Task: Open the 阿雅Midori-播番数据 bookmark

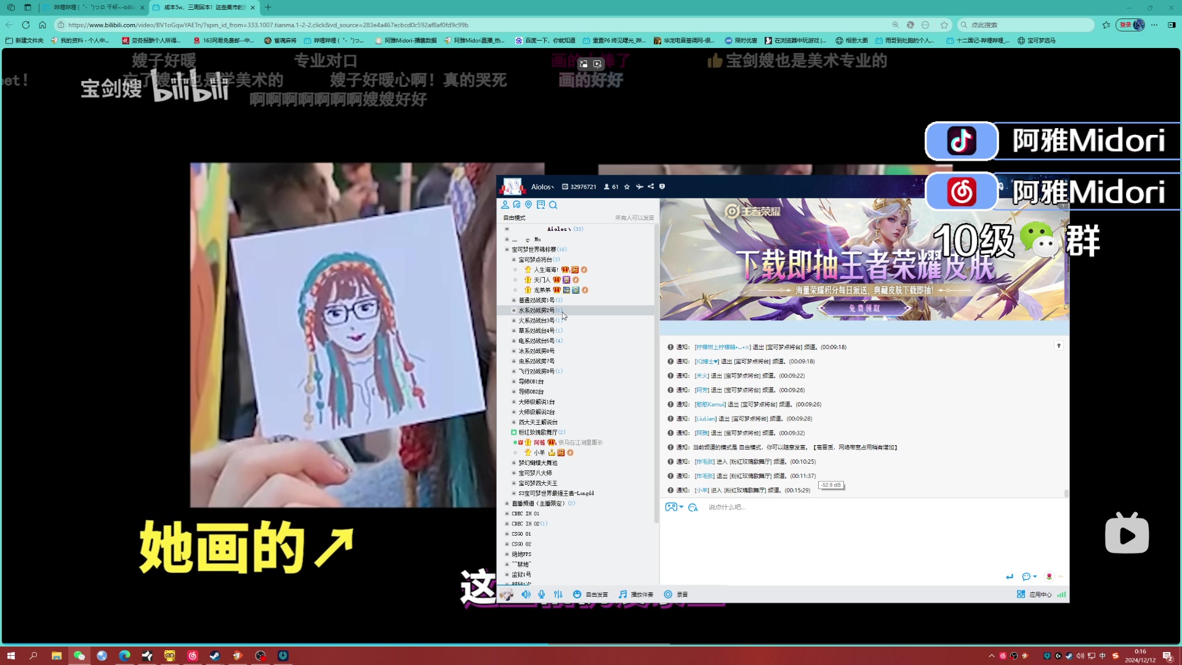Action: 406,41
